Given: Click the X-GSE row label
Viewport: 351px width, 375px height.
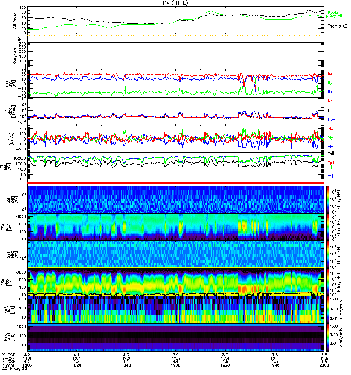Looking at the screenshot, I should pyautogui.click(x=8, y=355).
